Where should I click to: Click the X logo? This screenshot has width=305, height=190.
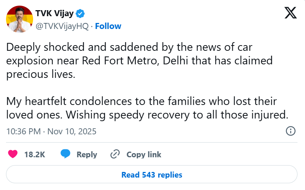[290, 13]
